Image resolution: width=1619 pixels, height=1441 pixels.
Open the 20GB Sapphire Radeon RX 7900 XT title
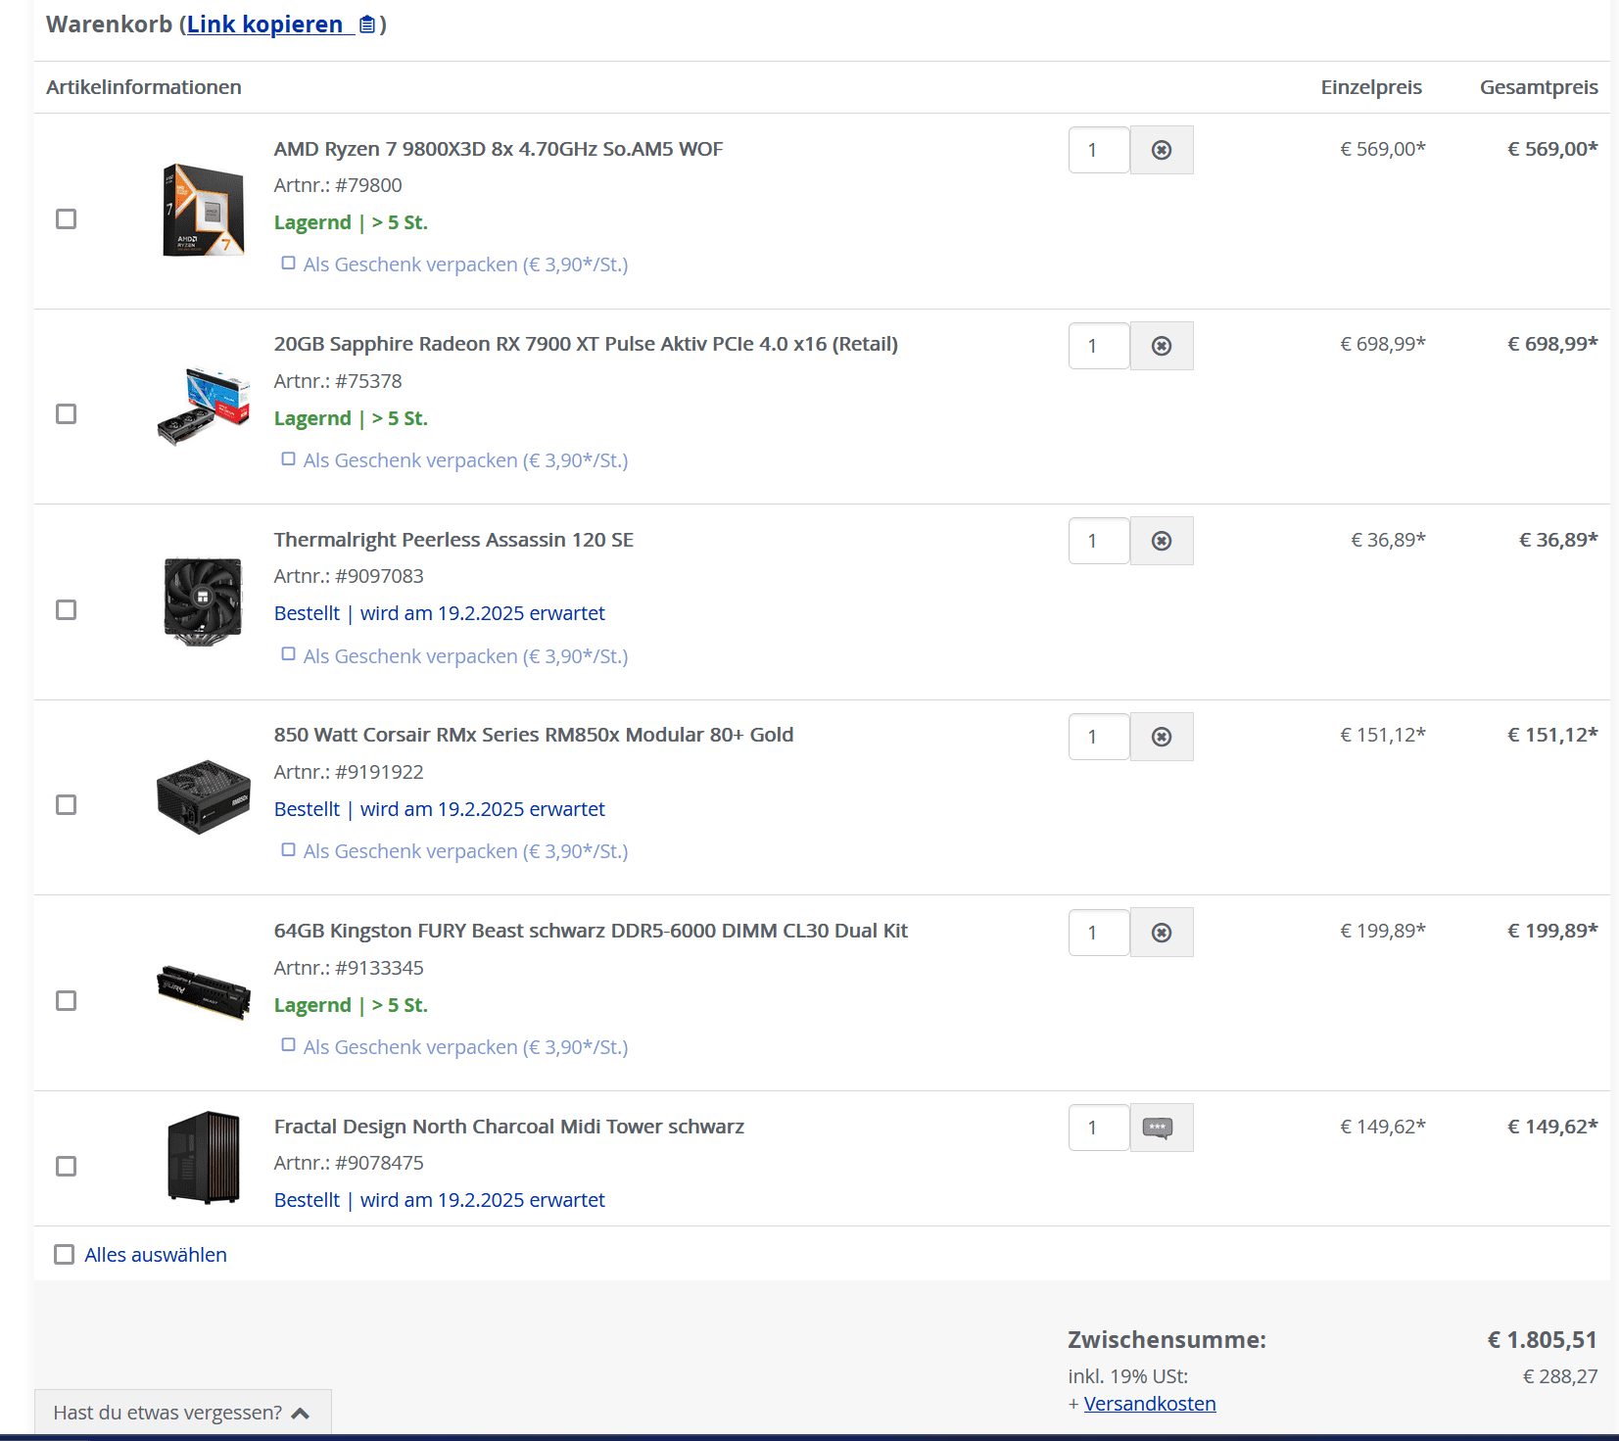pos(586,344)
